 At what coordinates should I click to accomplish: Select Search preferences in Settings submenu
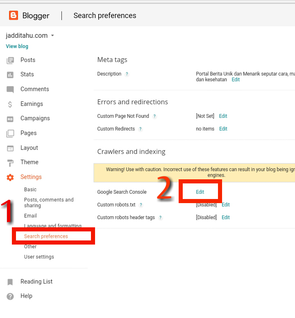click(x=46, y=236)
